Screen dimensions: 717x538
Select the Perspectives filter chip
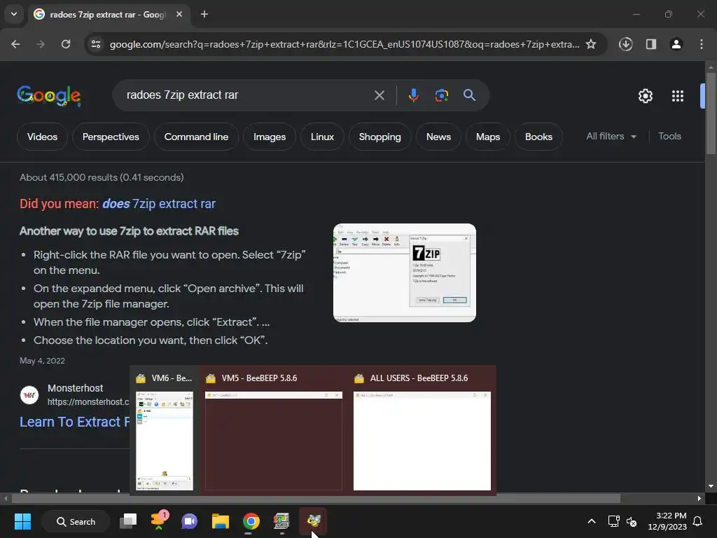coord(111,137)
